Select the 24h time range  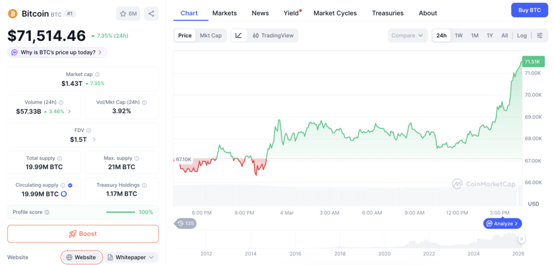tap(441, 36)
